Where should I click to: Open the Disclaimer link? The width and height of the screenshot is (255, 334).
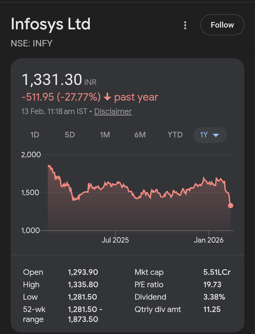[x=113, y=111]
